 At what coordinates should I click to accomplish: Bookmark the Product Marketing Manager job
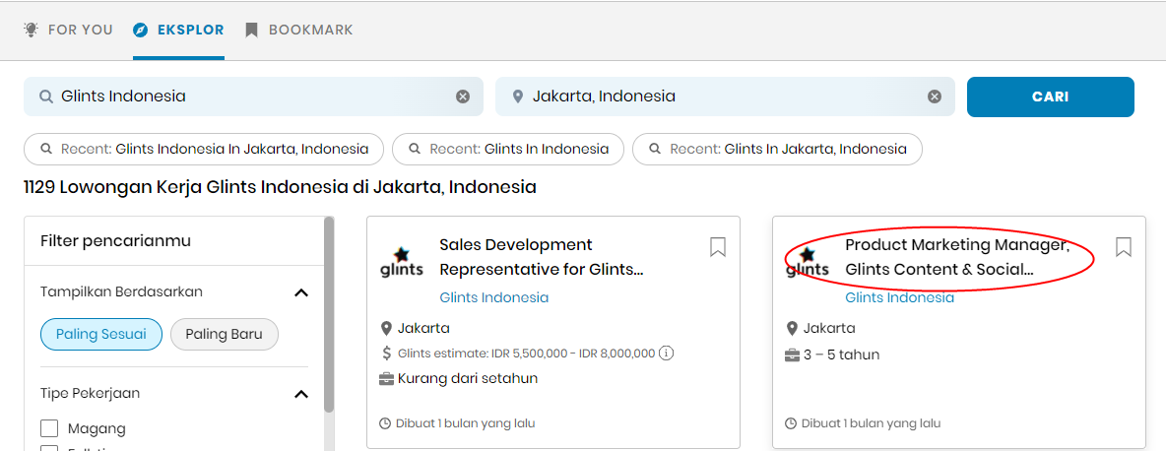click(1124, 247)
